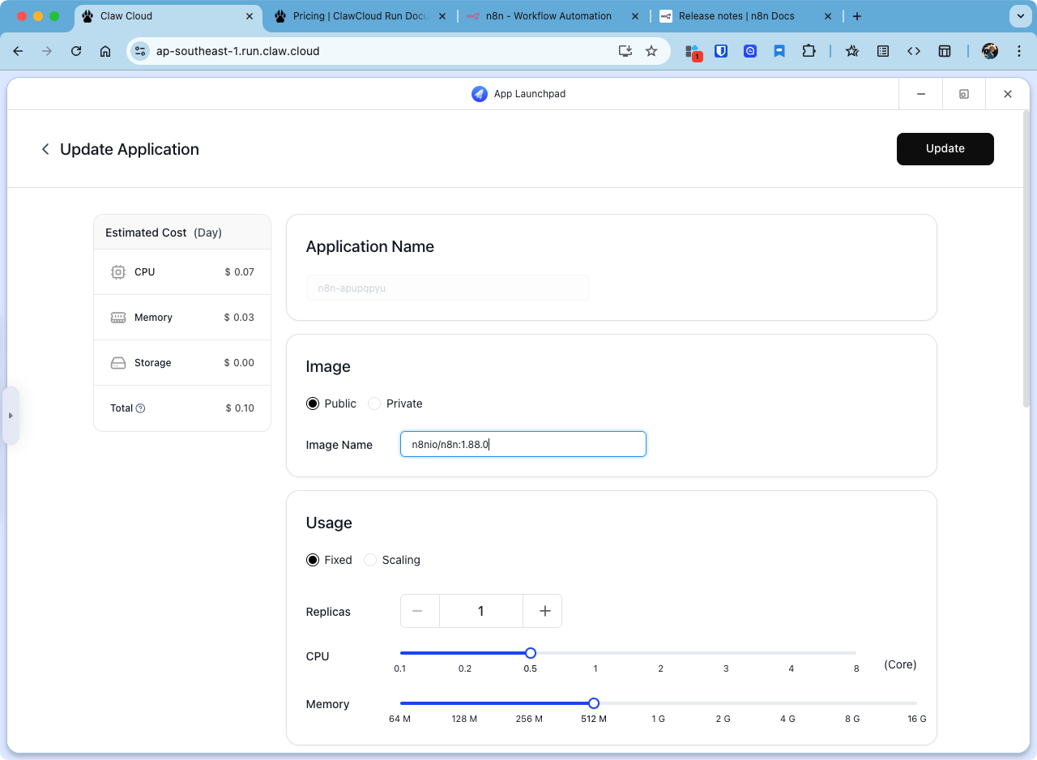Go back with Update Application arrow

click(x=45, y=149)
